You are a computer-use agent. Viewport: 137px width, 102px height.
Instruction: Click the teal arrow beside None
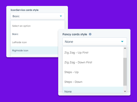click(122, 42)
